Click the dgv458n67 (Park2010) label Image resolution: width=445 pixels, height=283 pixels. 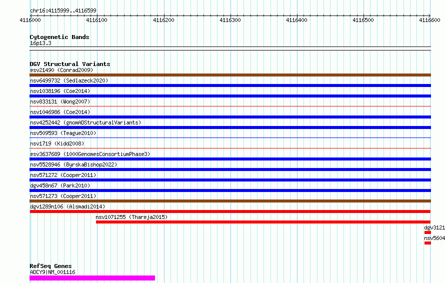[x=60, y=185]
